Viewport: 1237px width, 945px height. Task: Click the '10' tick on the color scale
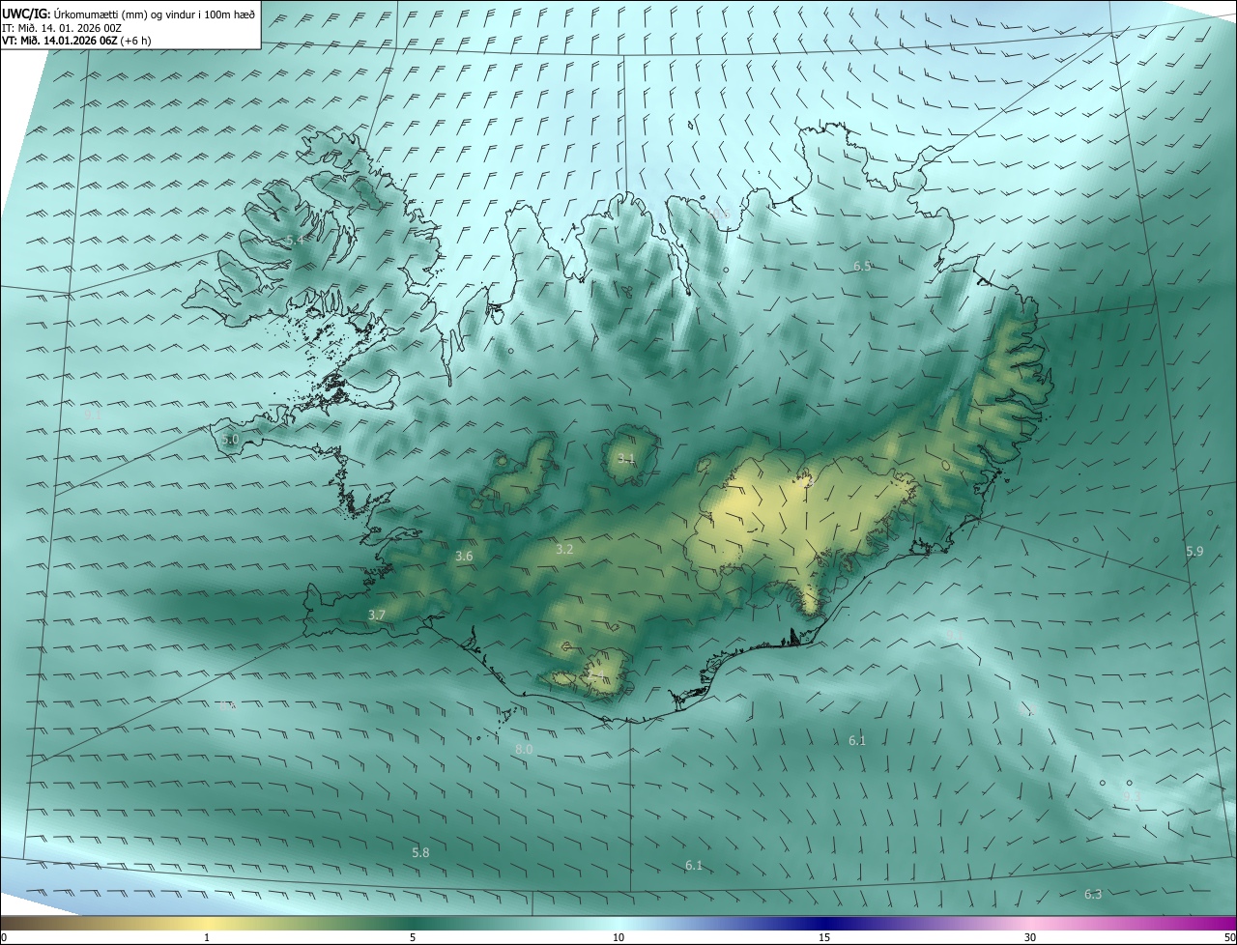(x=618, y=937)
